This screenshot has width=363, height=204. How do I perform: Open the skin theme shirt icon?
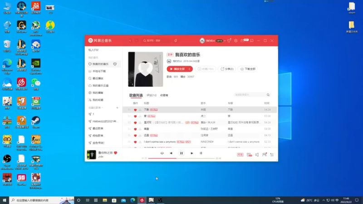(x=229, y=40)
